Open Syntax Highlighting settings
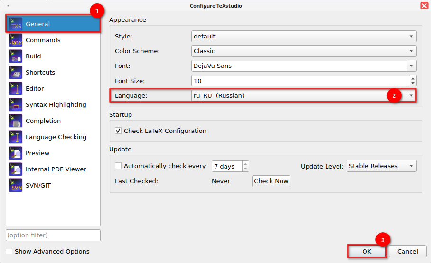The width and height of the screenshot is (431, 263). [53, 105]
